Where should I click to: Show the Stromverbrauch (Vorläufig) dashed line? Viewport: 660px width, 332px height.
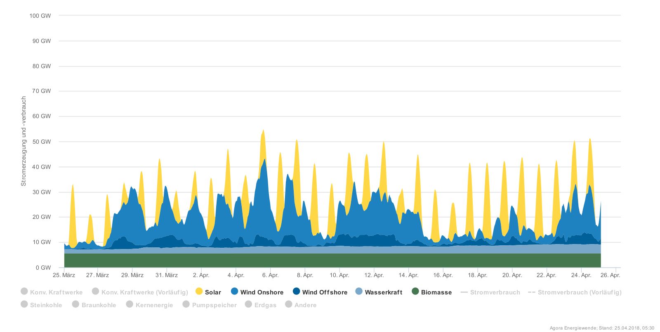coord(580,292)
